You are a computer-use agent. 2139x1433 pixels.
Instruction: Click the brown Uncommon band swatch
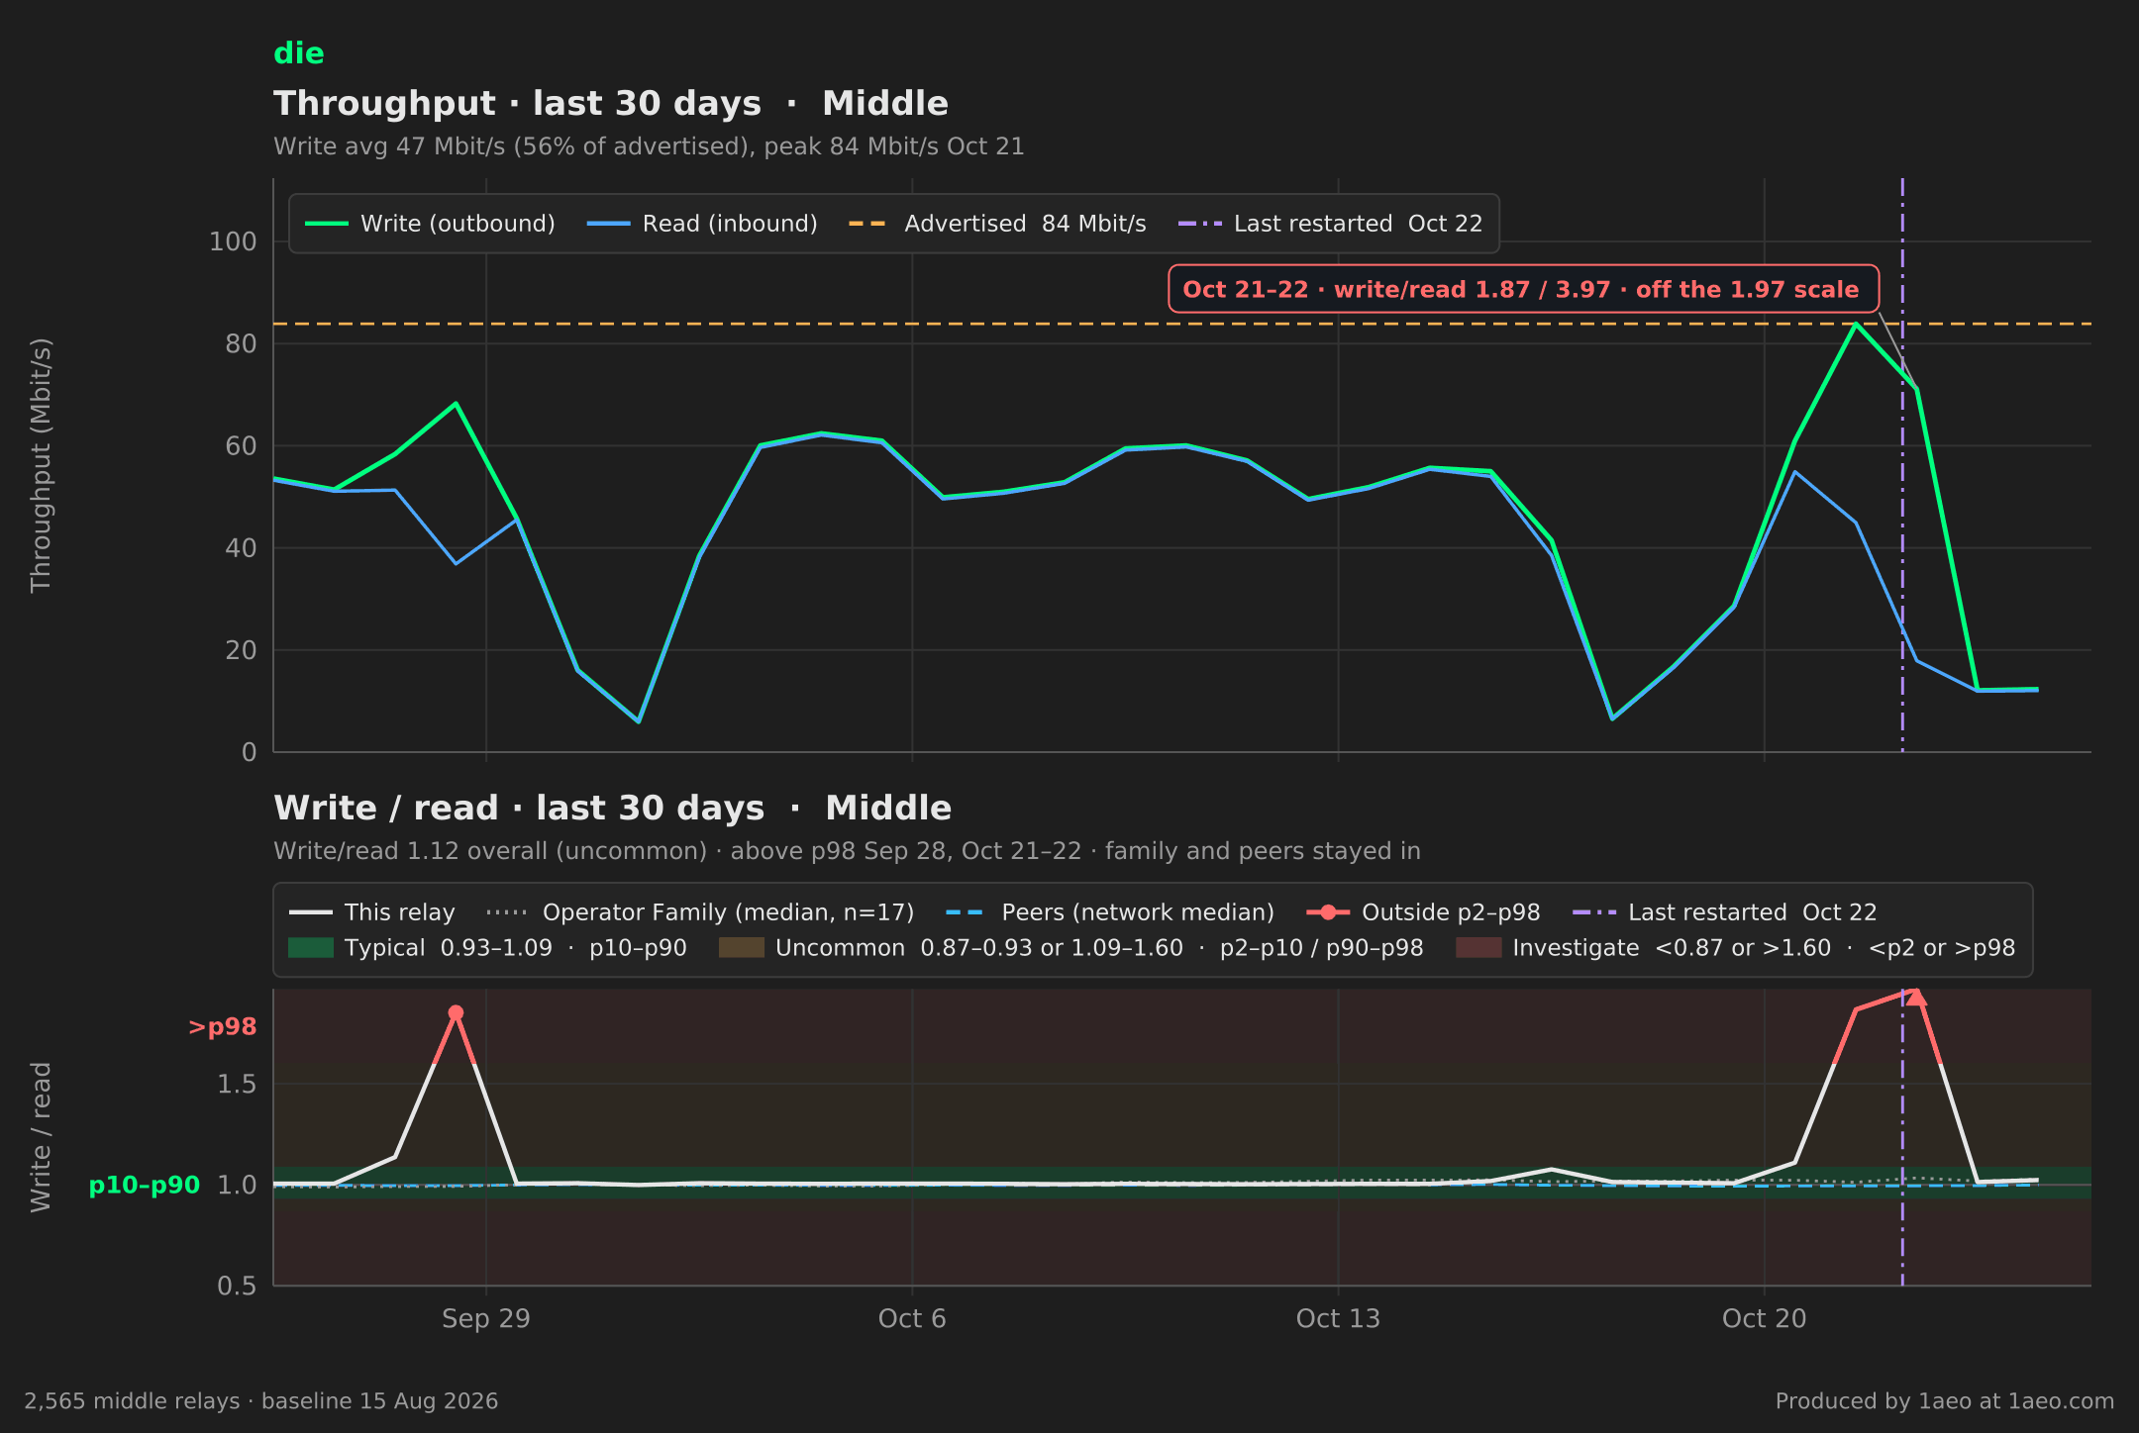coord(742,948)
